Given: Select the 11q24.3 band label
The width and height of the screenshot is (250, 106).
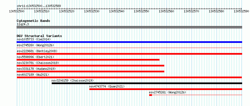Looking at the screenshot, I should click(x=23, y=24).
